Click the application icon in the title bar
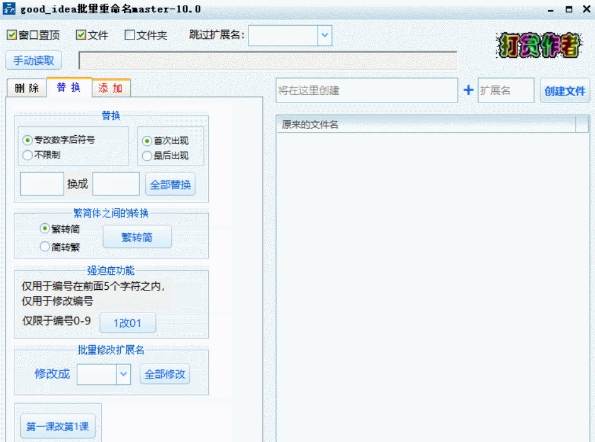 (9, 8)
